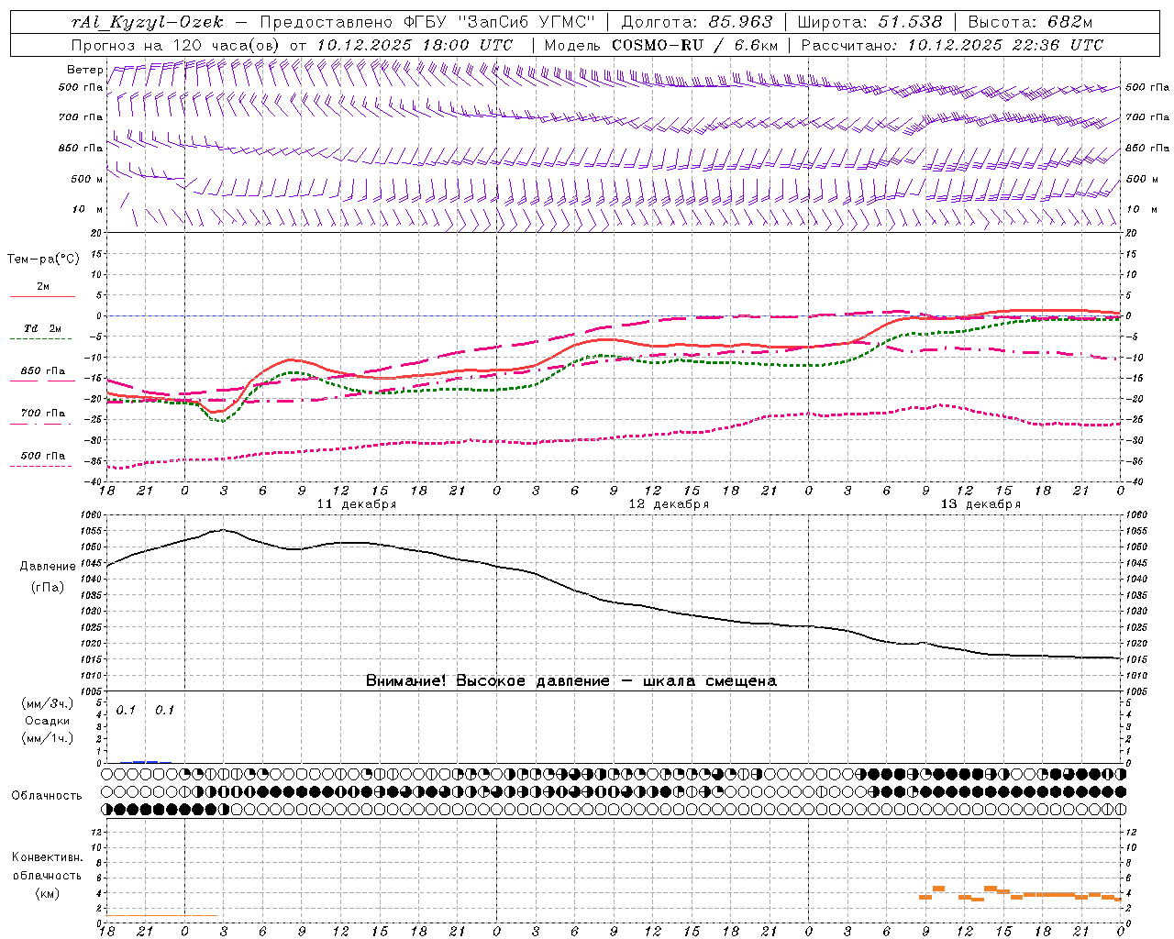This screenshot has height=939, width=1174.
Task: Click the Конвективн. label text
Action: (48, 857)
